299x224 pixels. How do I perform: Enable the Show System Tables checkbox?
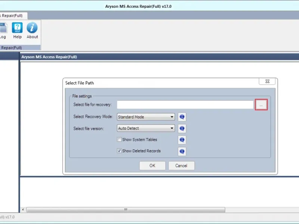click(x=119, y=139)
